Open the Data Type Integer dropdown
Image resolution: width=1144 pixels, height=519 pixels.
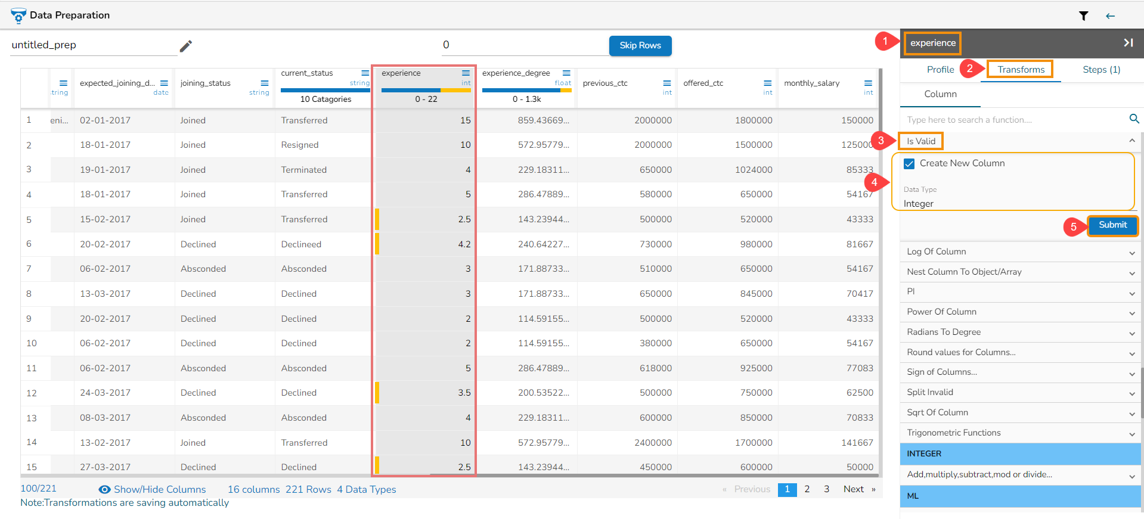(1013, 204)
